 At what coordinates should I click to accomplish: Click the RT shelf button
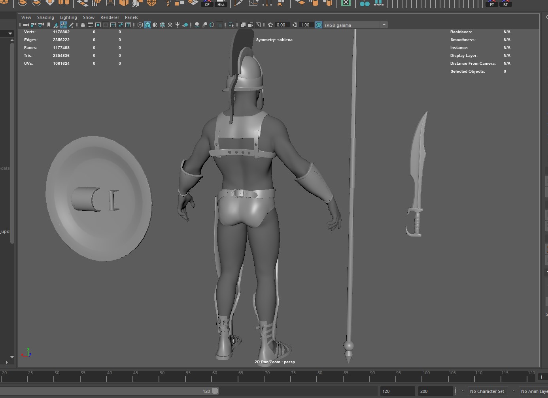click(506, 3)
